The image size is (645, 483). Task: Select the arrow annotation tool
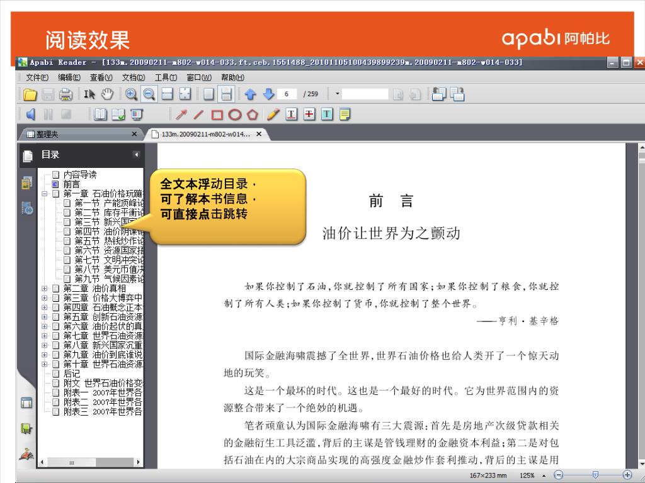pos(181,114)
